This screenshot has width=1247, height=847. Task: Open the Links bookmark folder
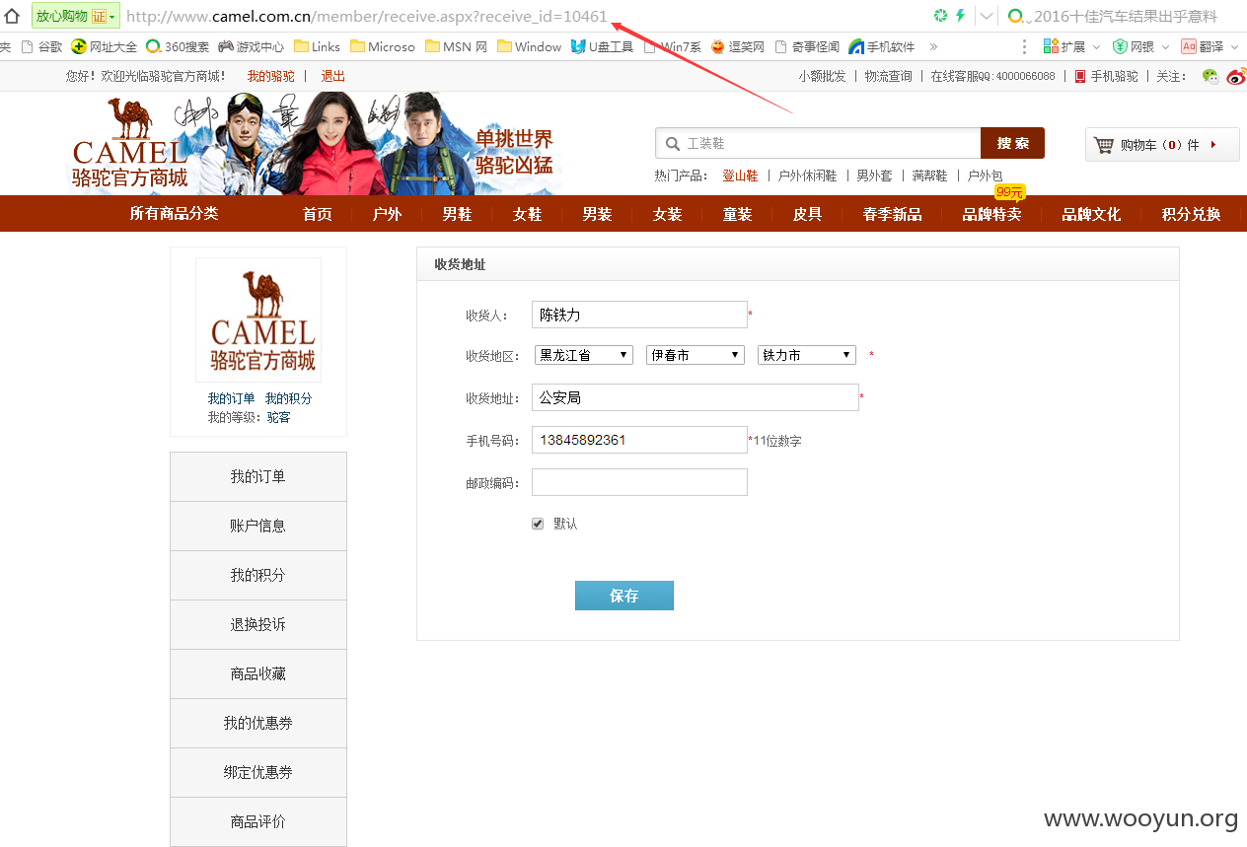pos(317,46)
